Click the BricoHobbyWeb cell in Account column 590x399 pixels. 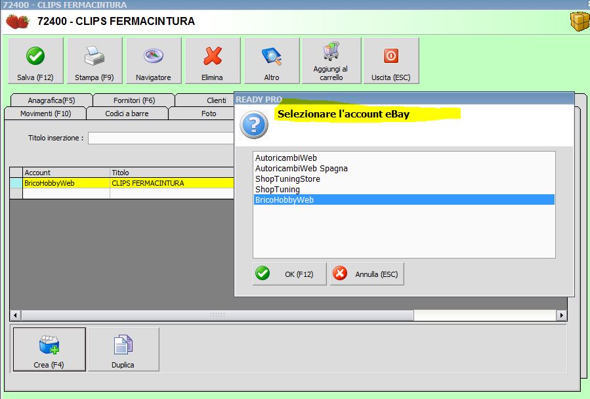coord(66,183)
